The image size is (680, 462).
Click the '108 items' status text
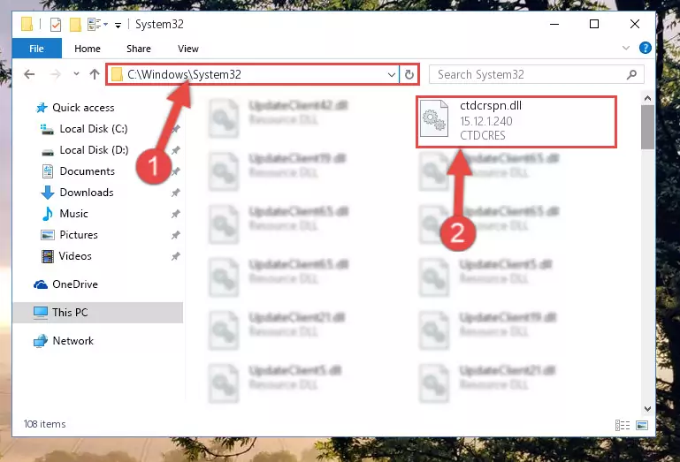tap(45, 424)
